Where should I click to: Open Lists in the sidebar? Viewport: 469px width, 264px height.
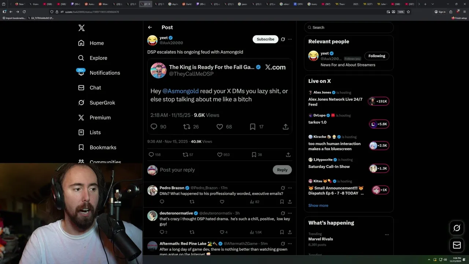(x=89, y=132)
